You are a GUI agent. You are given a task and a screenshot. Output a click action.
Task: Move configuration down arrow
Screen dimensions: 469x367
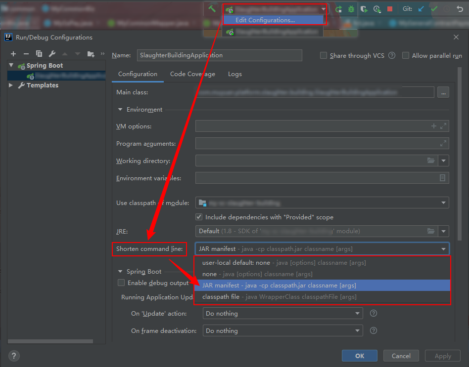coord(78,54)
